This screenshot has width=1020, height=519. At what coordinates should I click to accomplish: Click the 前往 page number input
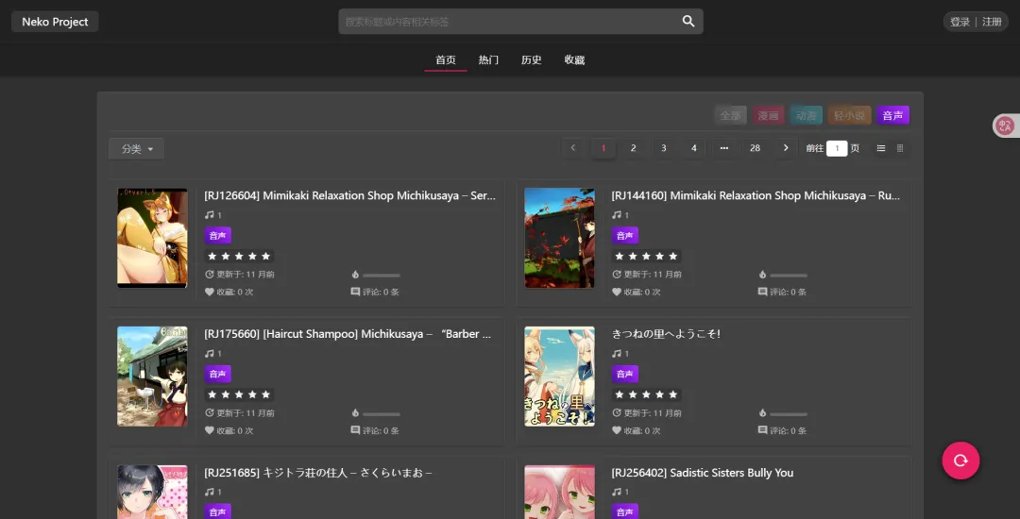(837, 148)
